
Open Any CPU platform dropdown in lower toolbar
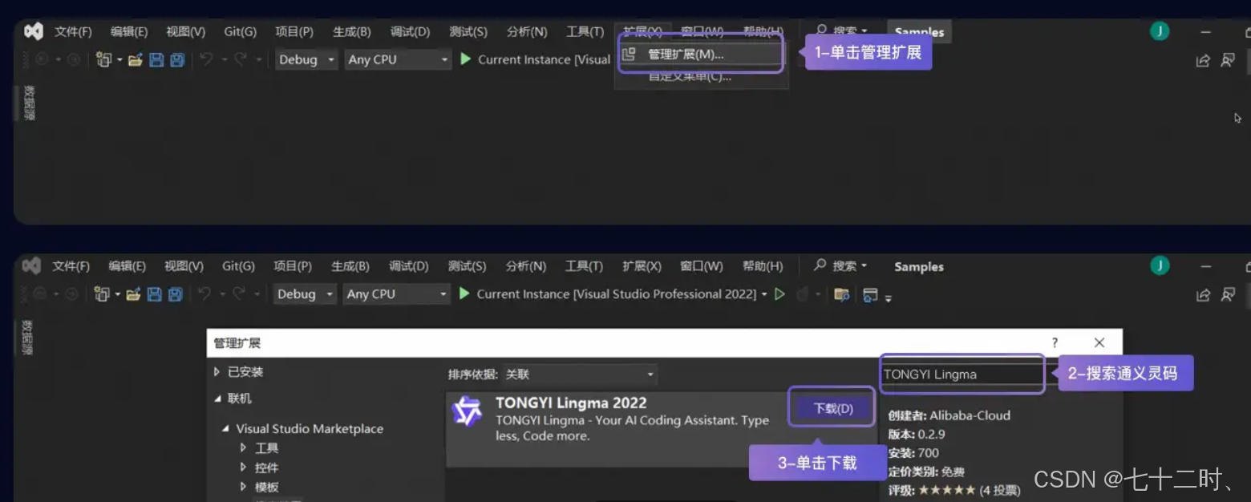pyautogui.click(x=396, y=294)
